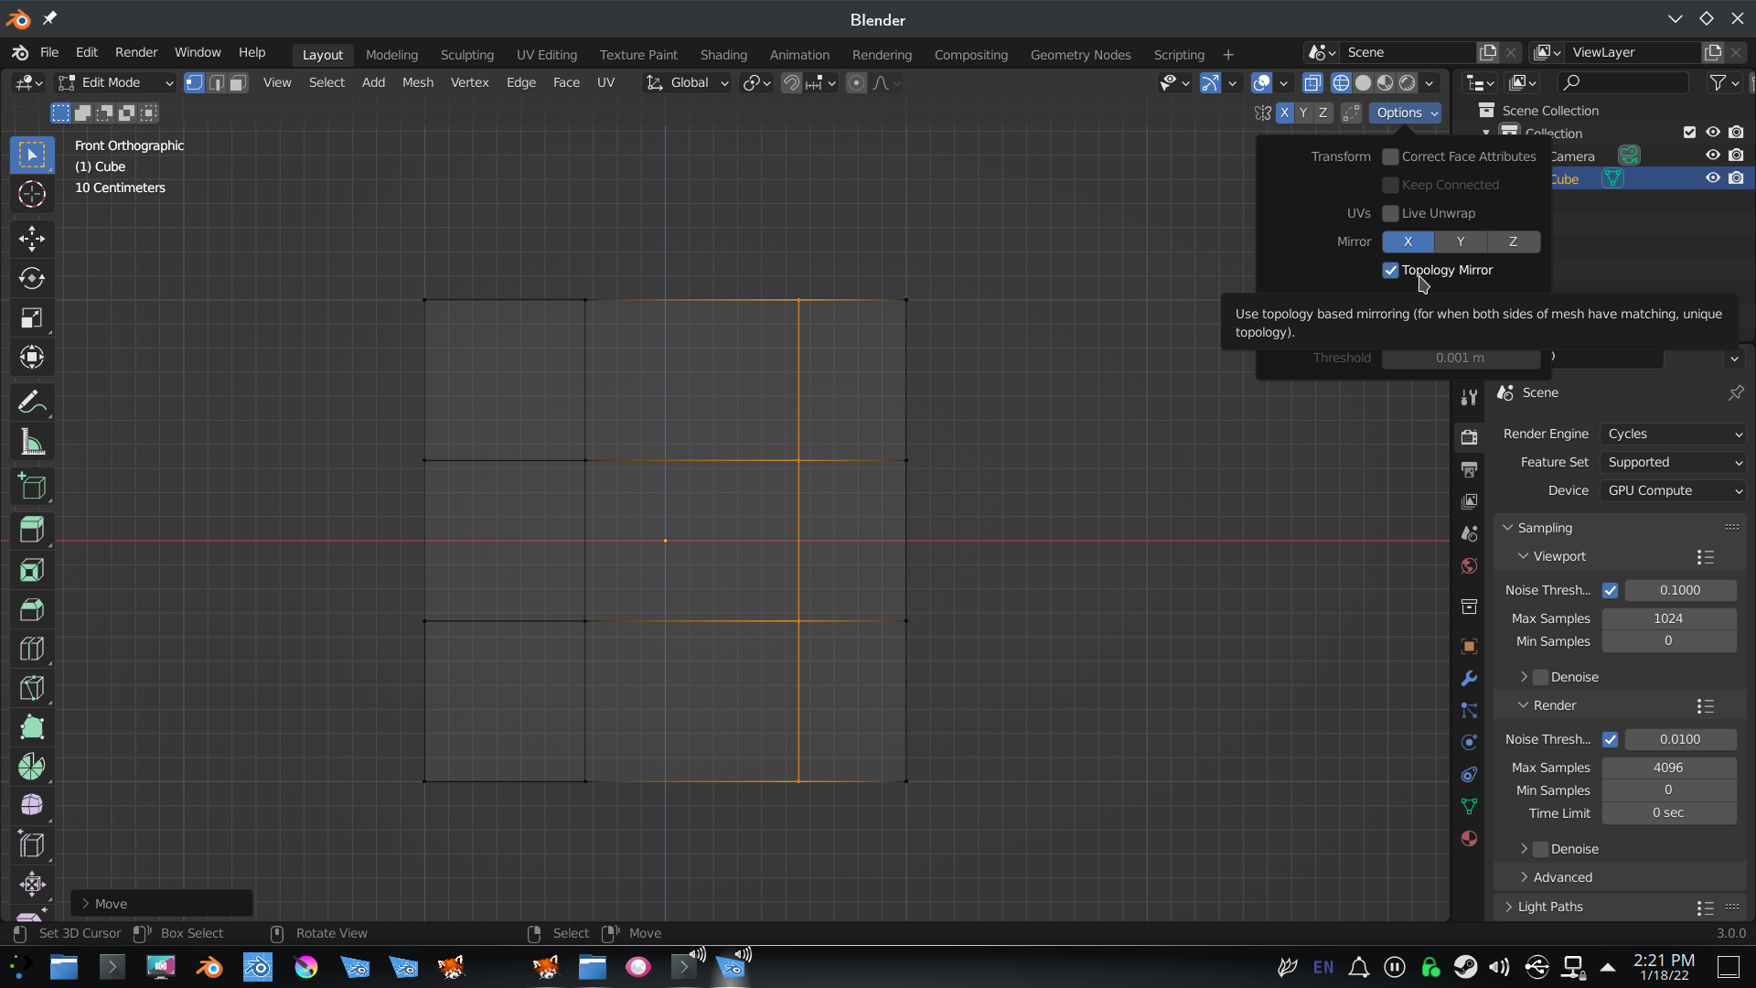Enable the Y mirror axis button

(x=1460, y=242)
